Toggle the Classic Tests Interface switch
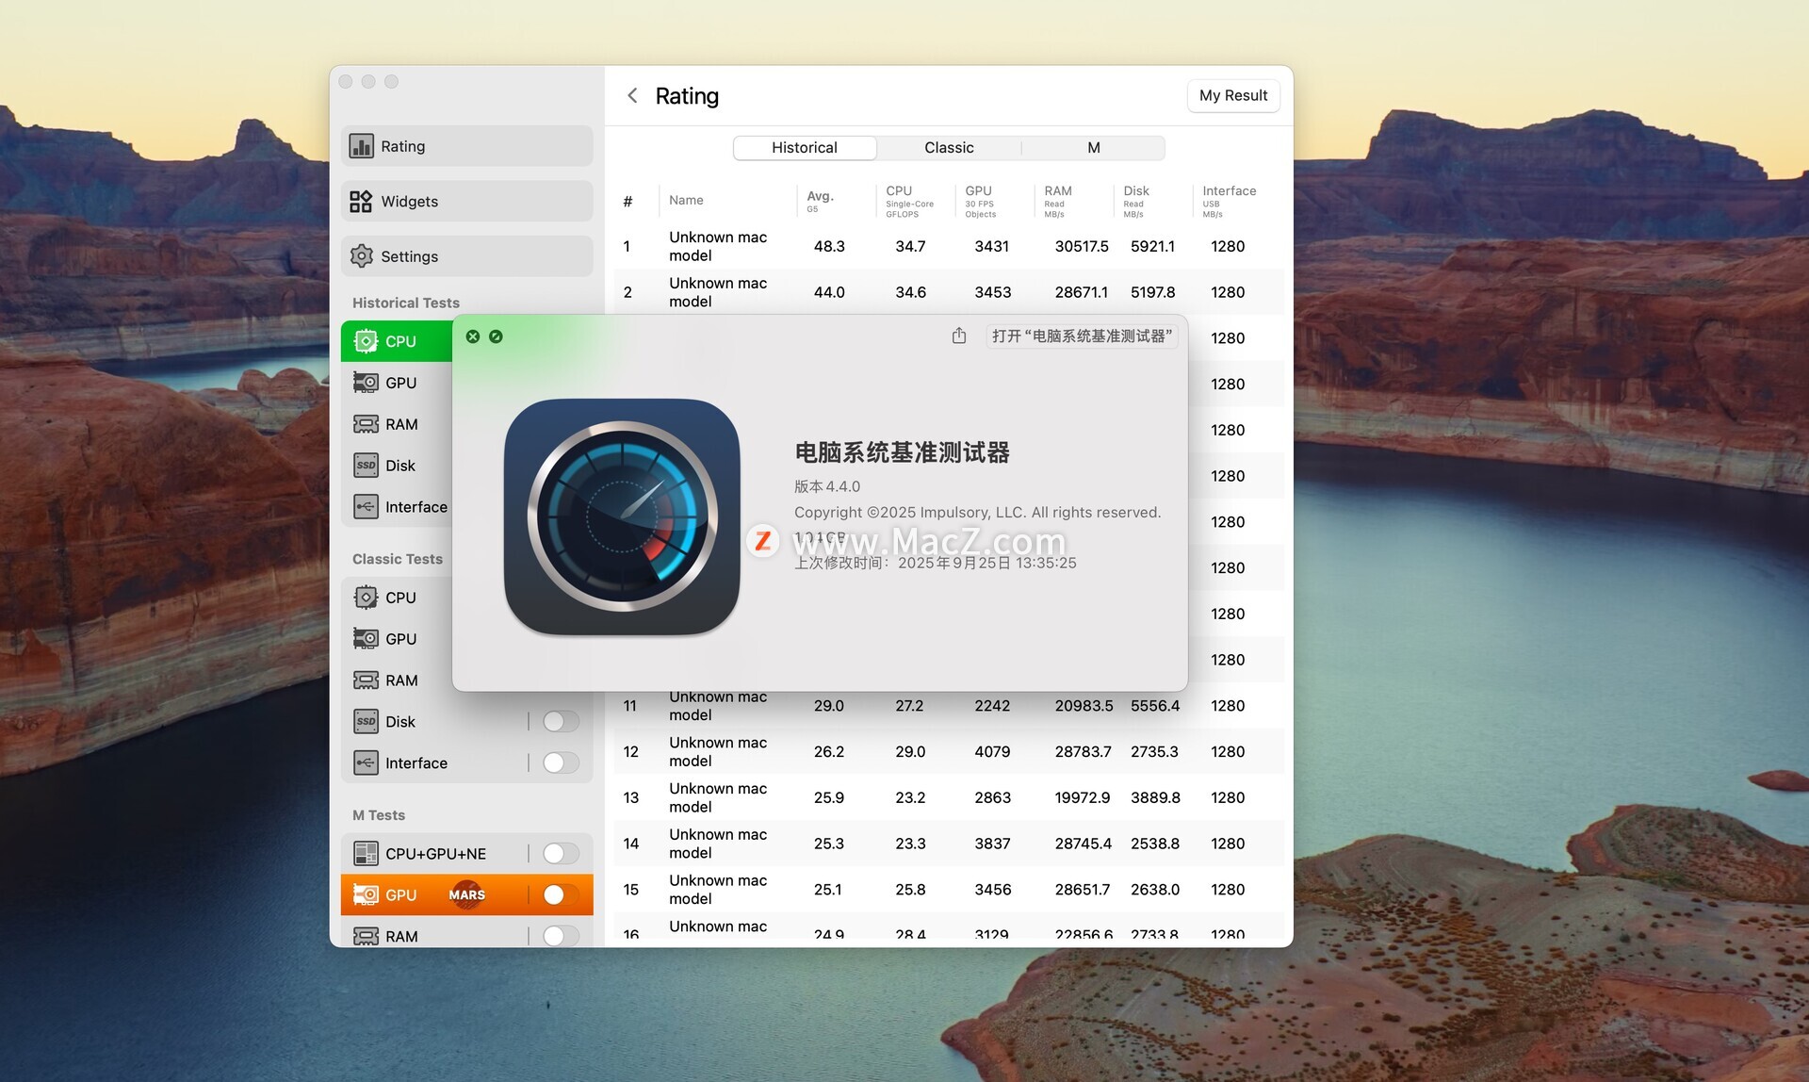Screen dimensions: 1809x1082 click(560, 763)
